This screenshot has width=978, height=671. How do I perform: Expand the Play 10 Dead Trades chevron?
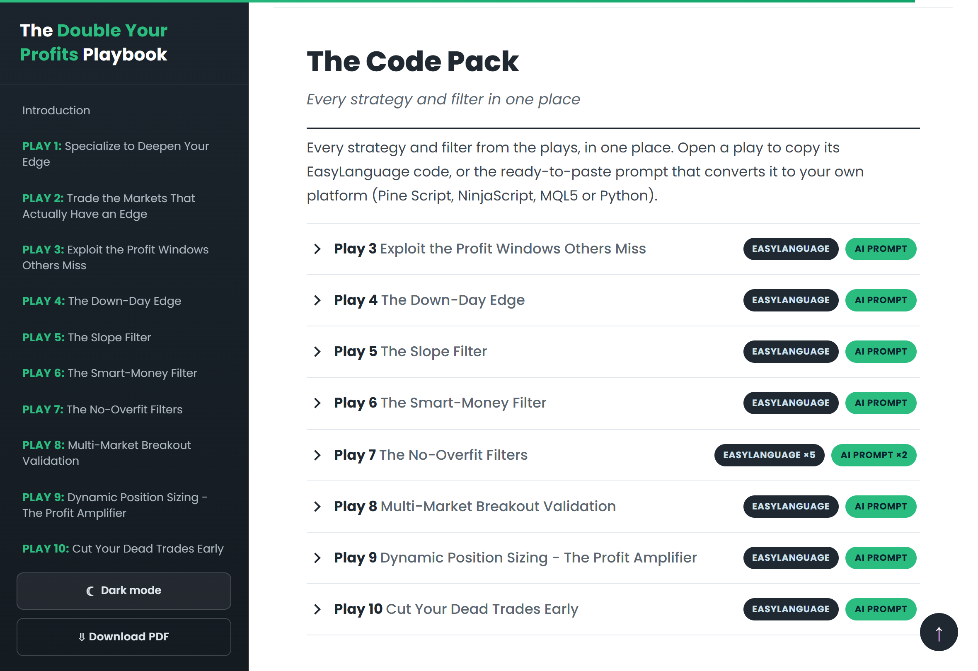click(317, 609)
